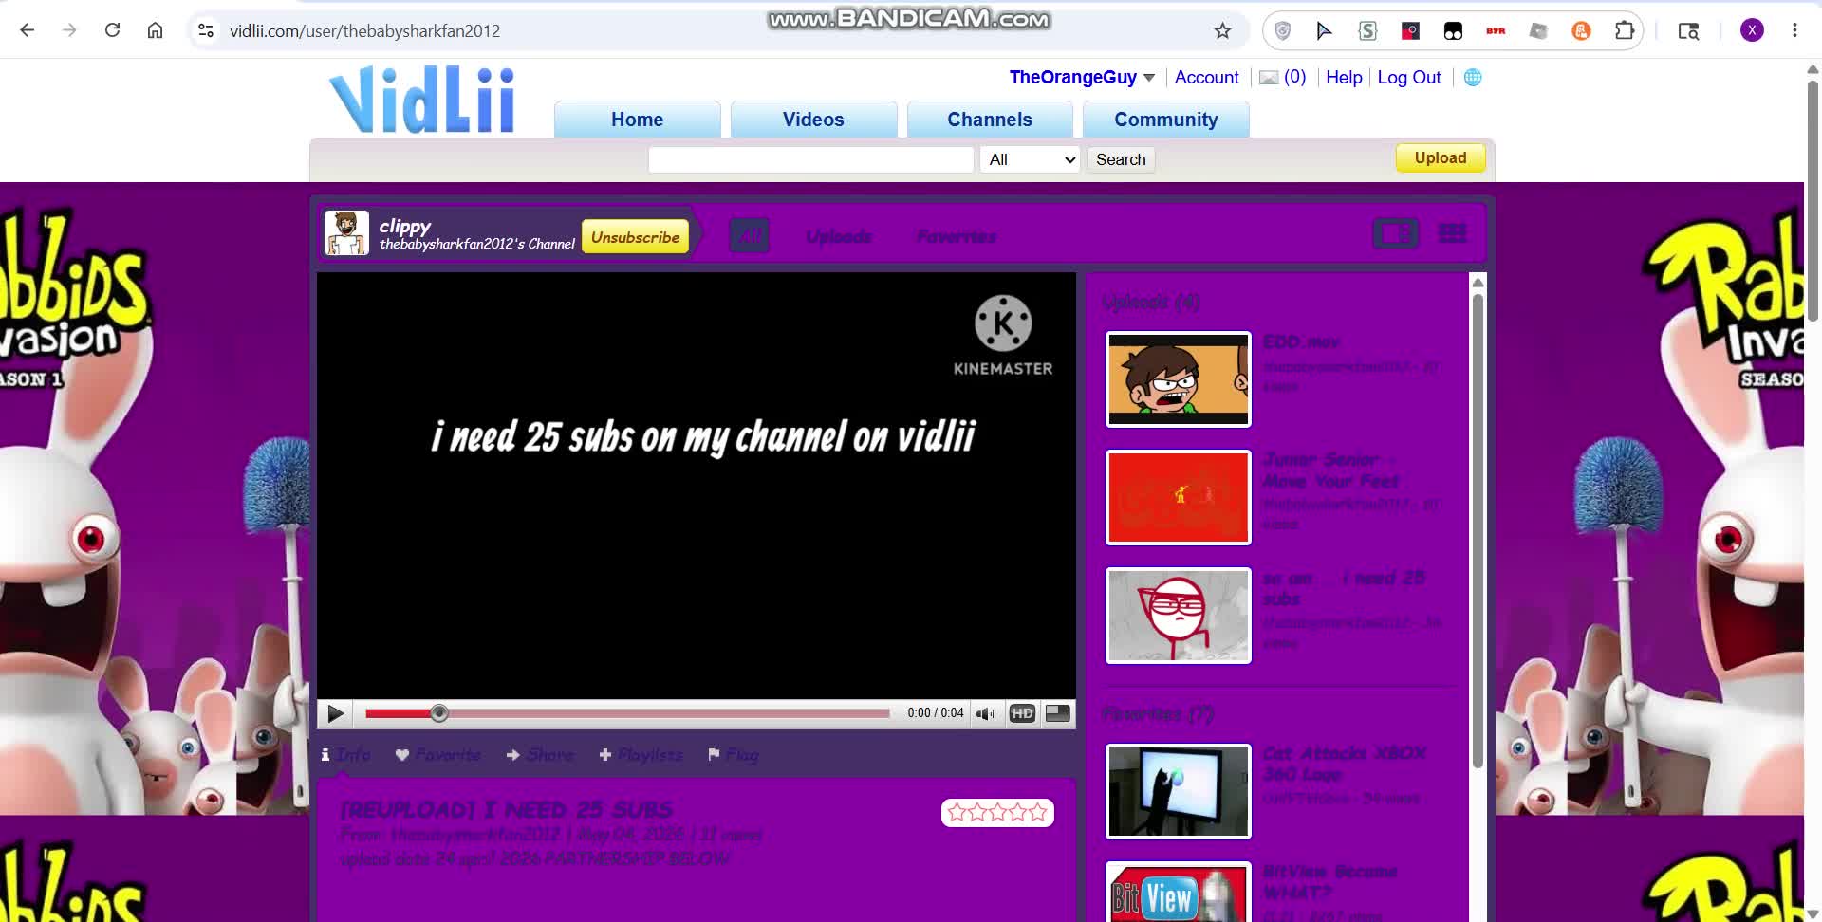Open Cat Attacks XBOX 360 Logo thumbnail
Viewport: 1822px width, 922px height.
(1179, 792)
